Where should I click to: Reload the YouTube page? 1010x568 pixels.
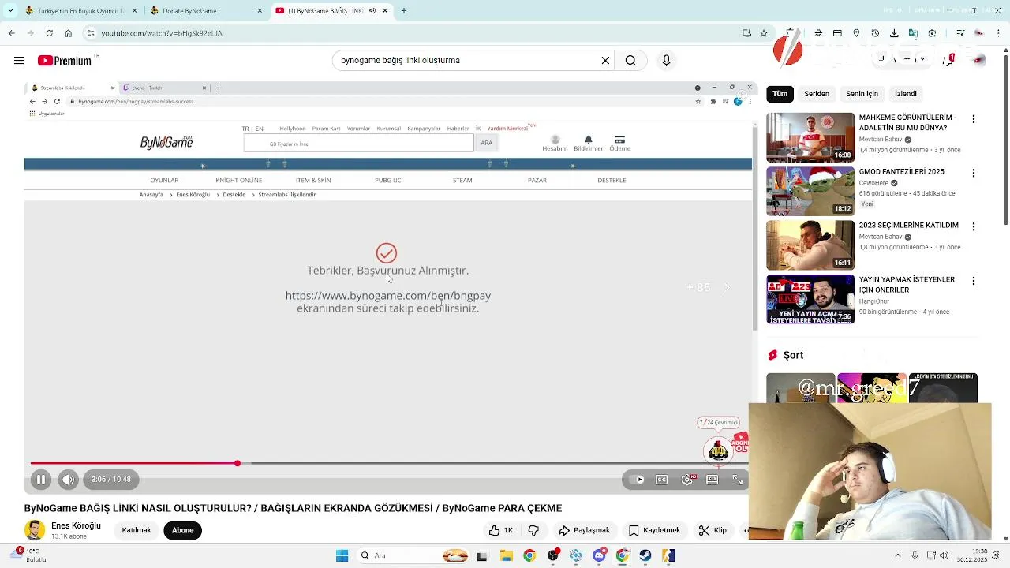click(49, 33)
